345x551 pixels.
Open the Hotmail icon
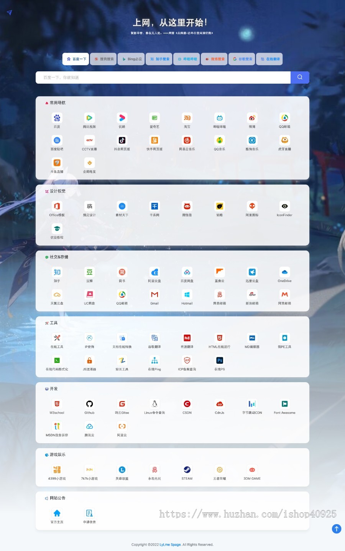coord(187,294)
